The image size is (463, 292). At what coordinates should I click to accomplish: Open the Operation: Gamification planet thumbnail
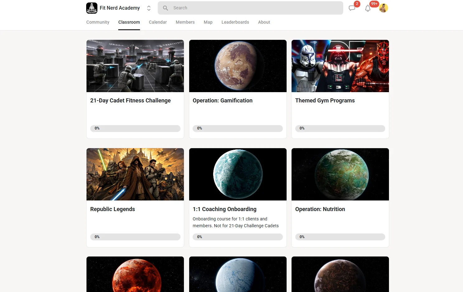pos(238,66)
